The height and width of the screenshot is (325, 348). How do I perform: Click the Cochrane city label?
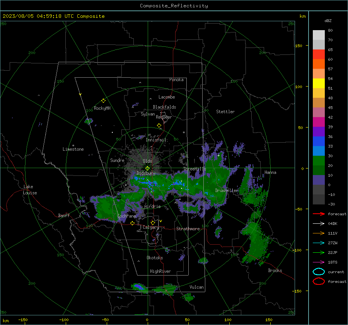[x=126, y=216]
